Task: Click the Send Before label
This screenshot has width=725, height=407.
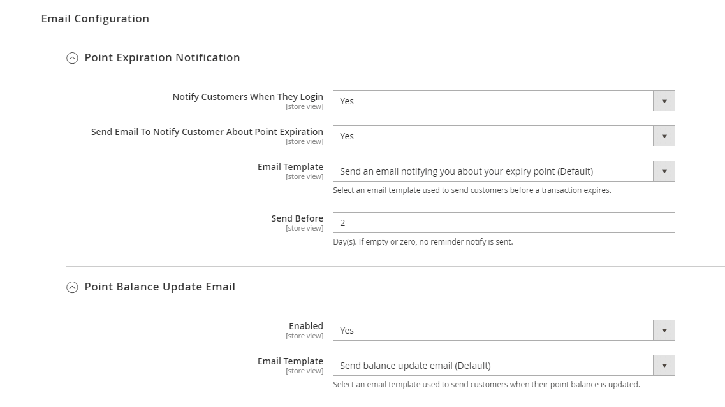Action: [x=297, y=218]
